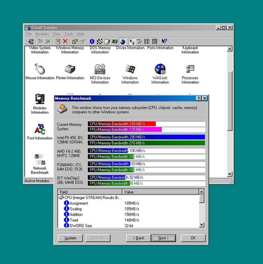
Task: Click the red X delete toolbar icon
Action: click(65, 41)
